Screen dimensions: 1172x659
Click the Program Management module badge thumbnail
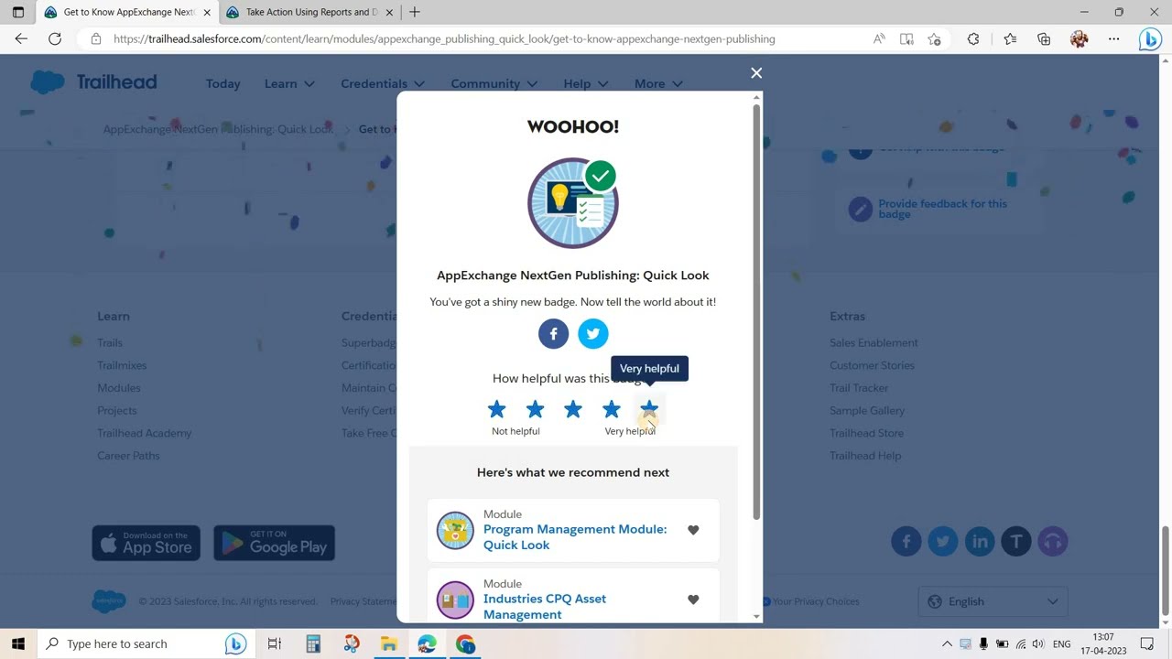coord(455,531)
